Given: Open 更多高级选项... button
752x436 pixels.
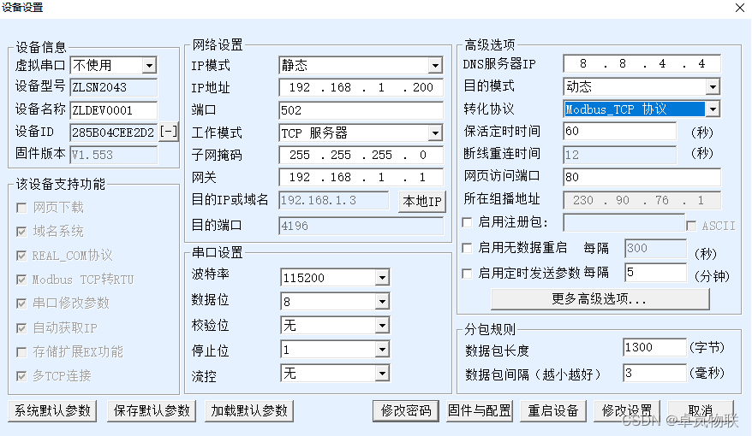Looking at the screenshot, I should [600, 299].
